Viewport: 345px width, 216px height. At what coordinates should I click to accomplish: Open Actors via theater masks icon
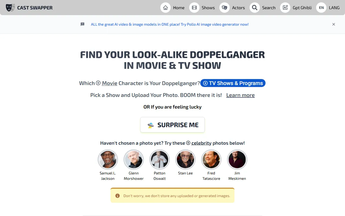click(225, 8)
